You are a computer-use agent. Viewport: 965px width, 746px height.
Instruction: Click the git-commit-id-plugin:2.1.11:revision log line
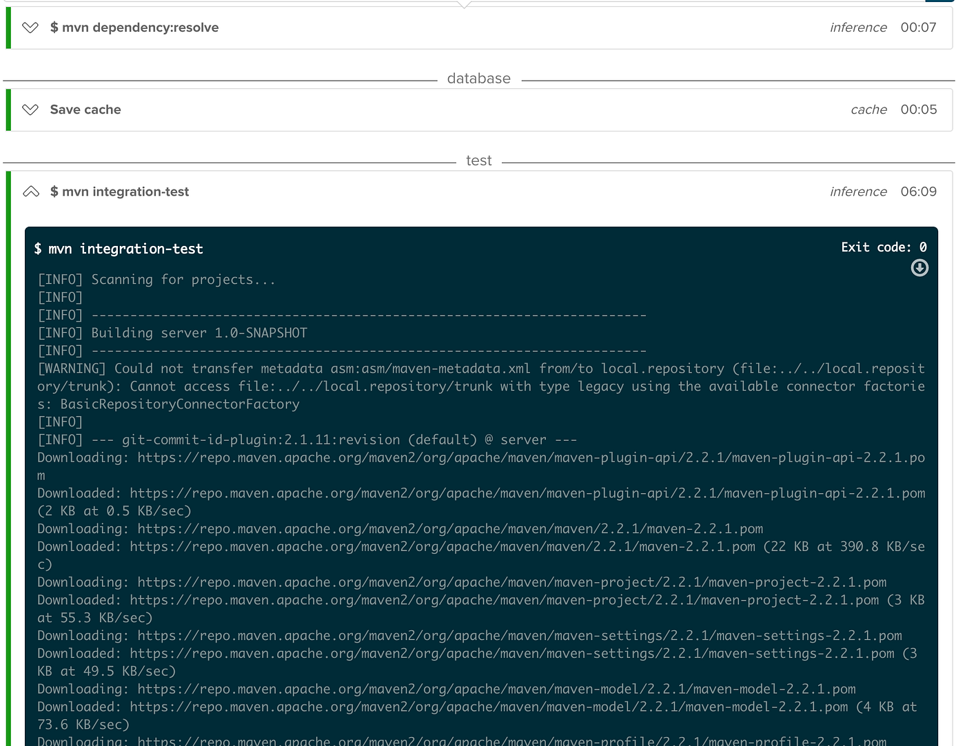pyautogui.click(x=307, y=439)
